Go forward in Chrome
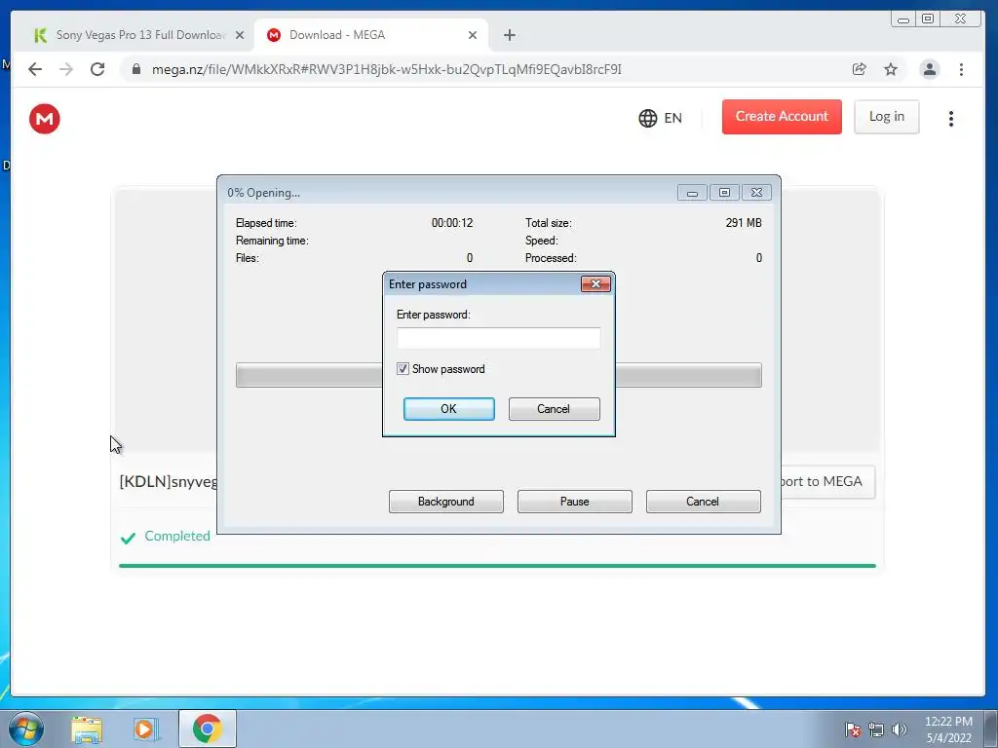 coord(66,69)
